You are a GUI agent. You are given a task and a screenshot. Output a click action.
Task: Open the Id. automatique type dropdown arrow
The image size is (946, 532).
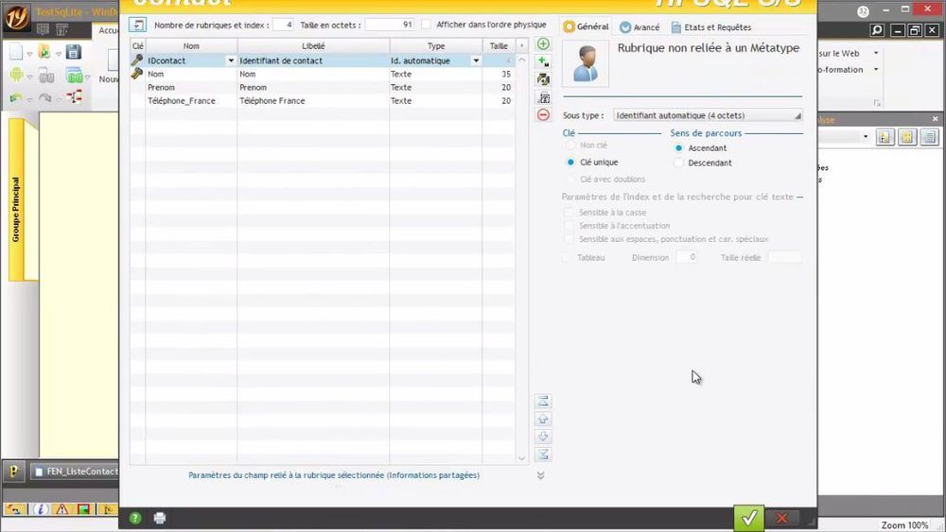[476, 60]
